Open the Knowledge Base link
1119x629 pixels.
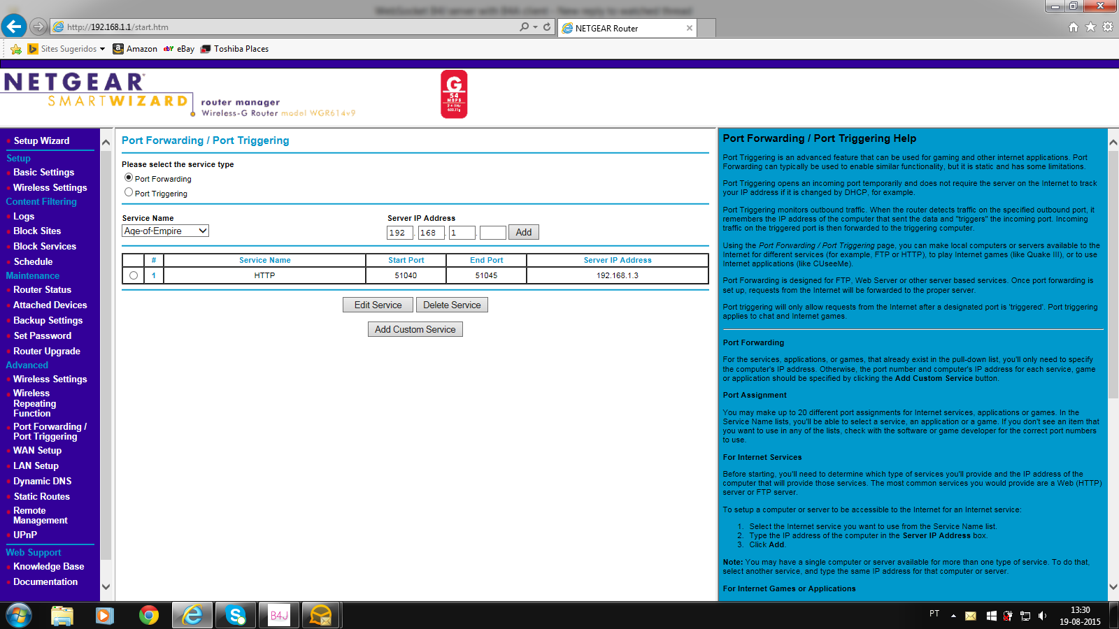point(48,566)
